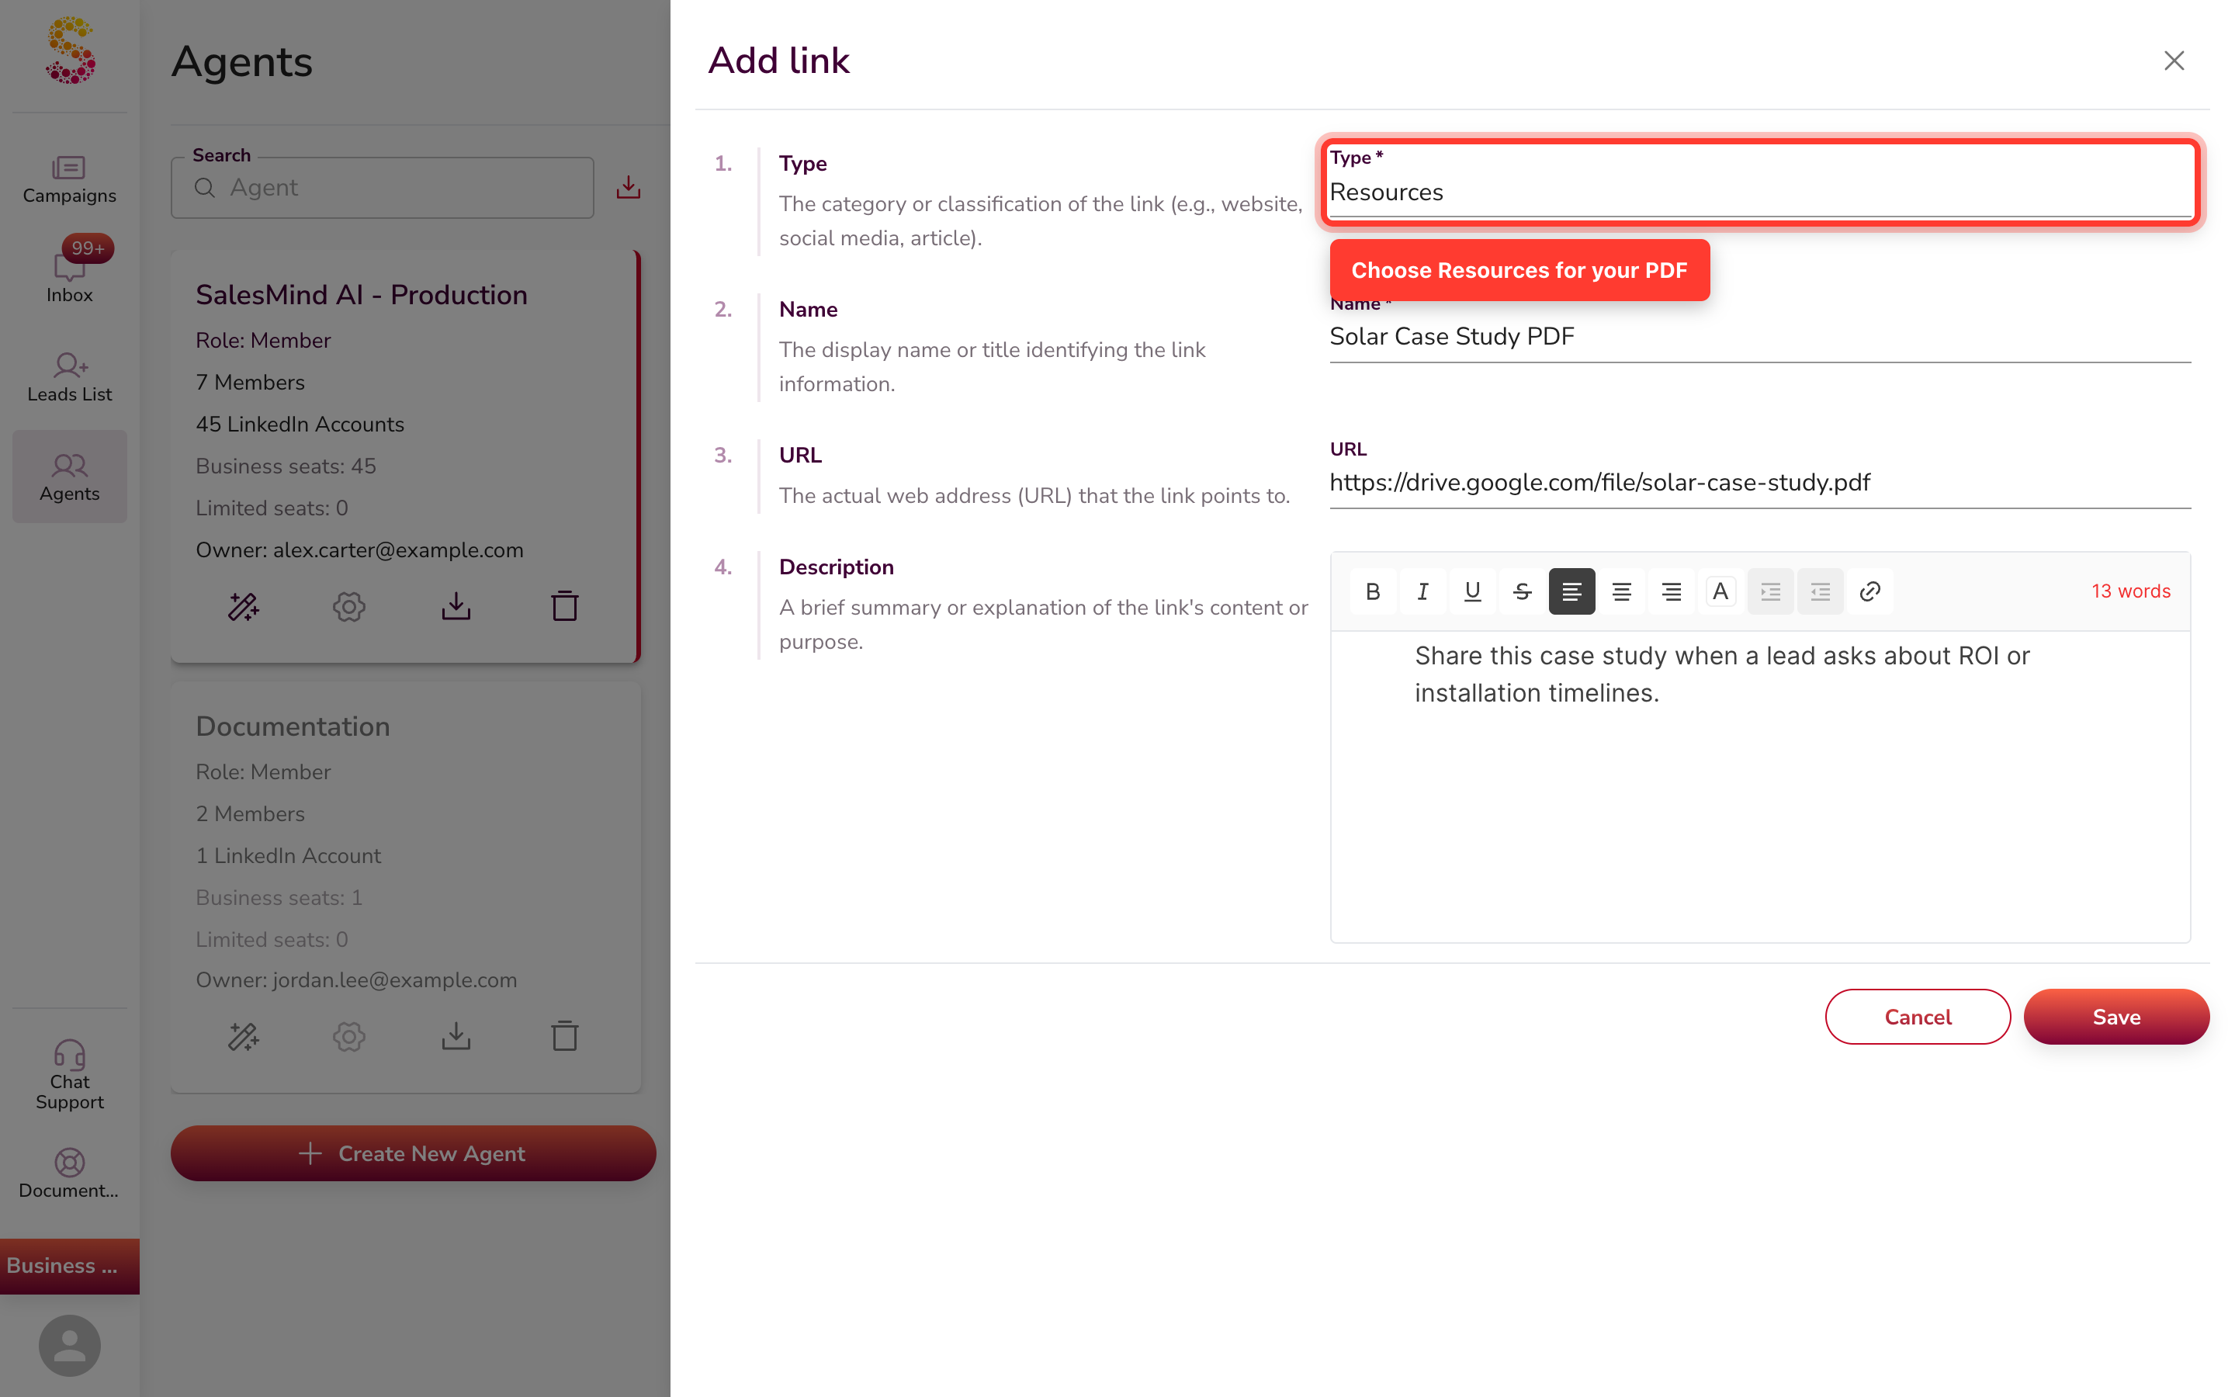Open settings gear on Documentation agent card
Viewport: 2235px width, 1397px height.
tap(349, 1036)
